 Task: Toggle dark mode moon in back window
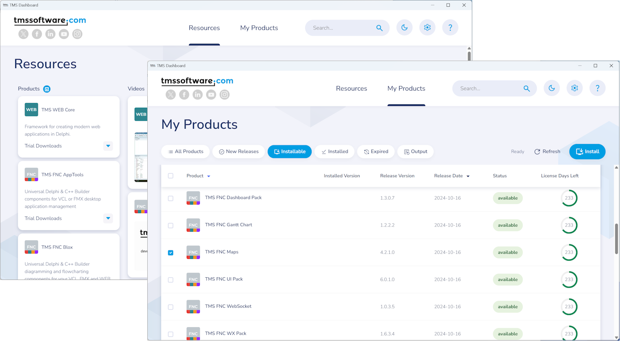405,28
